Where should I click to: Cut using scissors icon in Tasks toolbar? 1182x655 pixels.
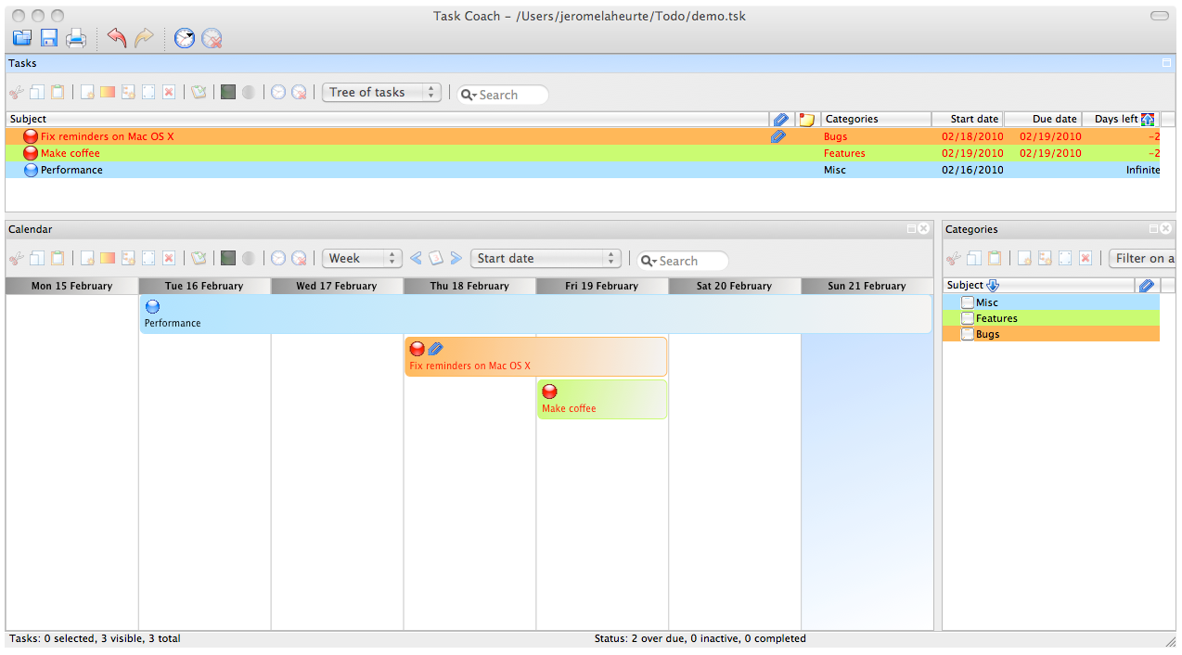click(16, 93)
